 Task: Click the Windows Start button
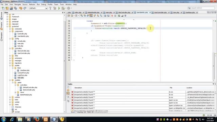coord(4,119)
